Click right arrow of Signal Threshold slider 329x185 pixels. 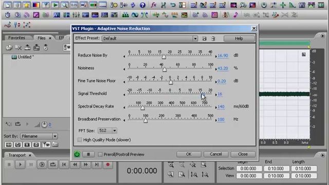[x=216, y=95]
